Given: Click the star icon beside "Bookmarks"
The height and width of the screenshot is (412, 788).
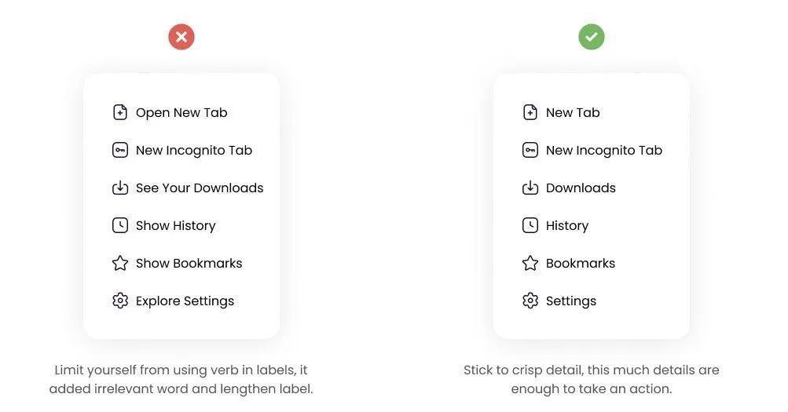Looking at the screenshot, I should tap(530, 263).
